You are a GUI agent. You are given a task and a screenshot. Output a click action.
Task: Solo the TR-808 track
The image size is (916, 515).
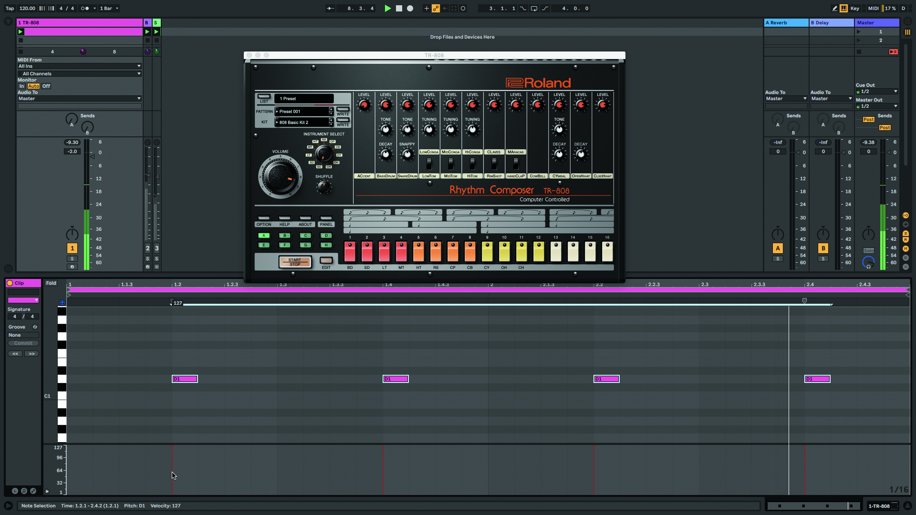pos(72,259)
